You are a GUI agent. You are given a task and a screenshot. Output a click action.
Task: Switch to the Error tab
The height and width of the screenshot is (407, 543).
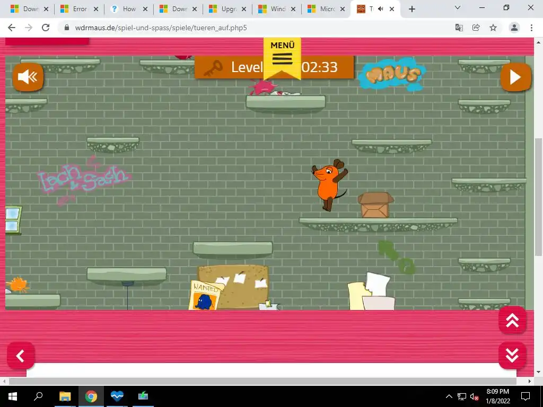(80, 9)
